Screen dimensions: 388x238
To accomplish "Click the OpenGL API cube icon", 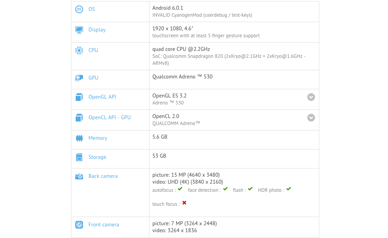I will pos(79,97).
